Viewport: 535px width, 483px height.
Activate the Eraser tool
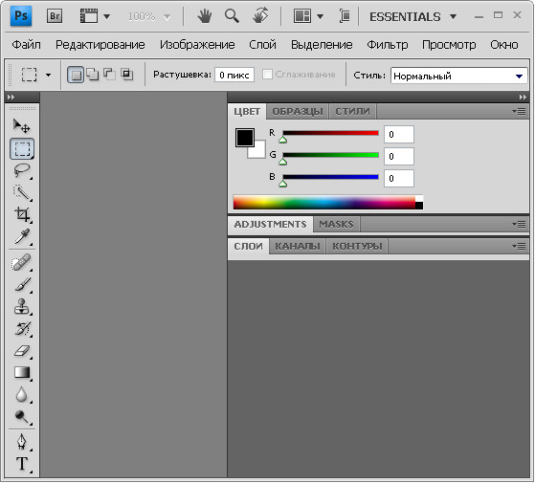(x=22, y=351)
